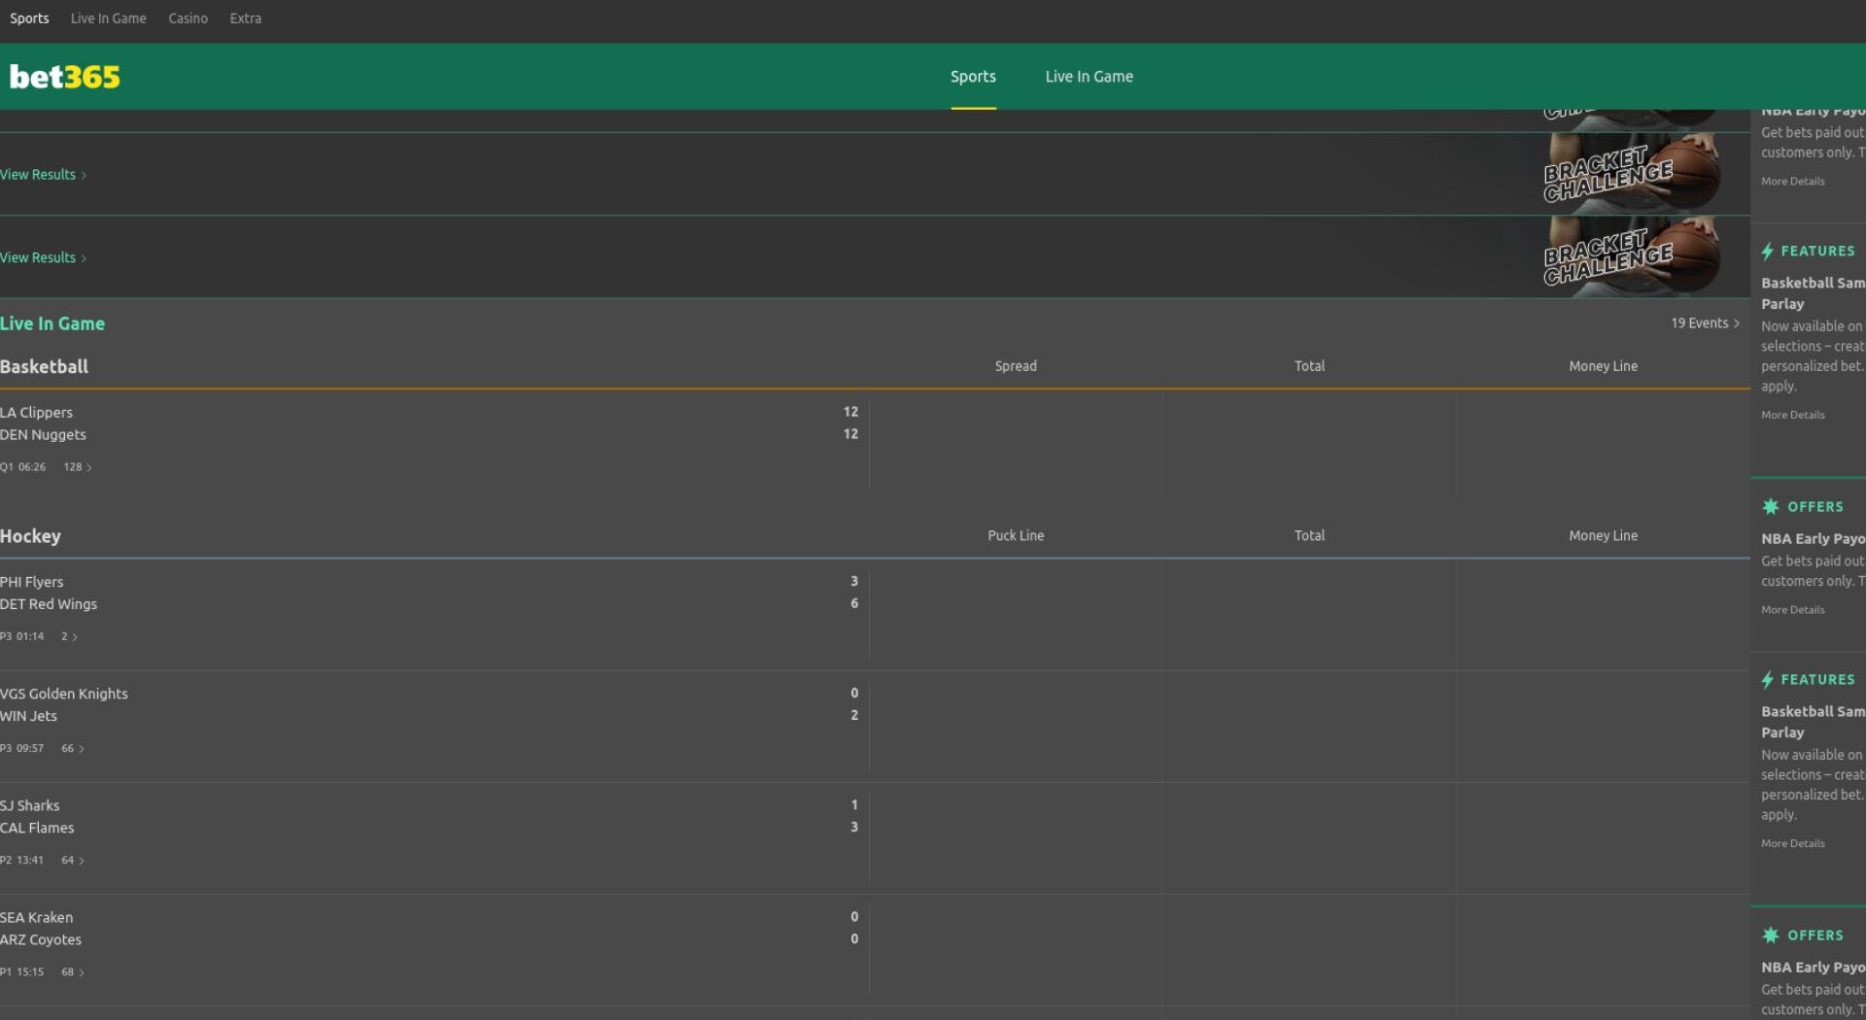The height and width of the screenshot is (1020, 1866).
Task: Click the middle Offers star icon
Action: [1771, 507]
